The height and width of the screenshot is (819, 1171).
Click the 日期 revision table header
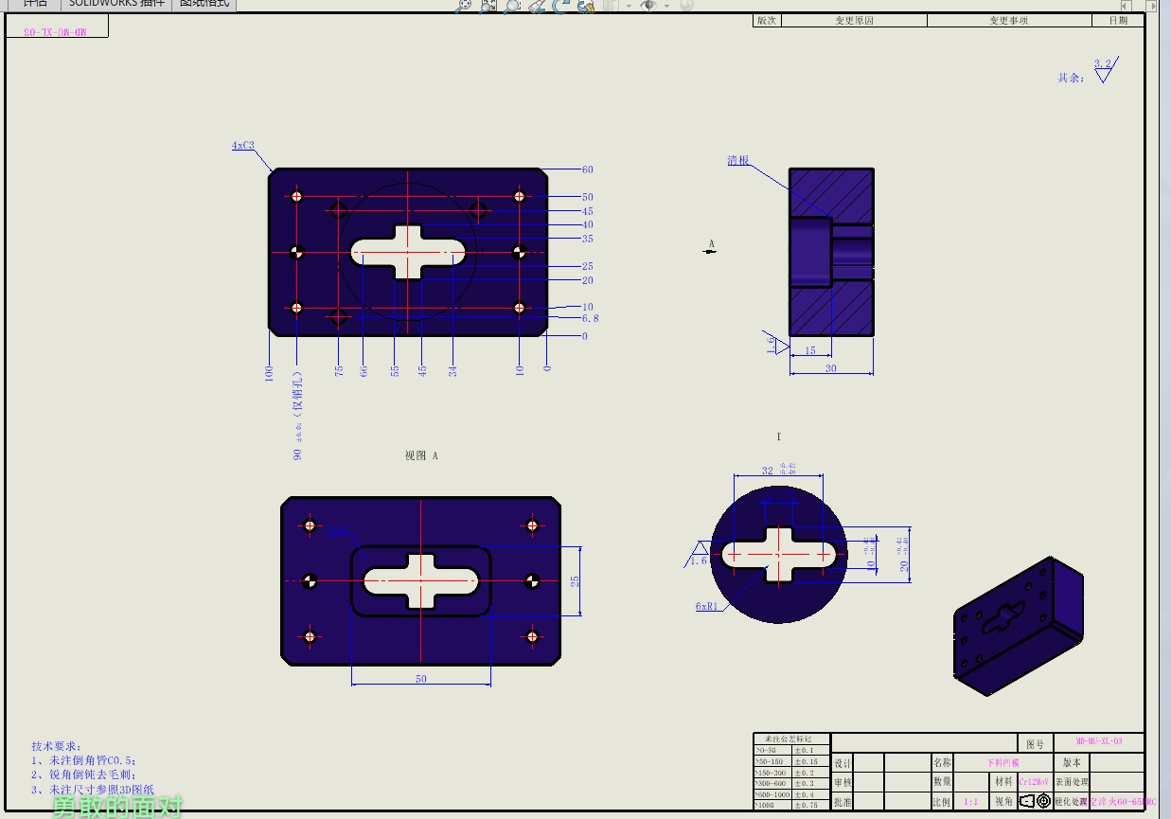point(1118,20)
